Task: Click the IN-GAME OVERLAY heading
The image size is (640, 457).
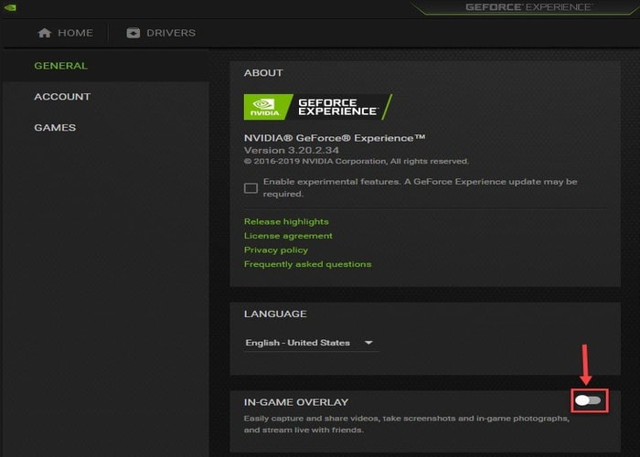Action: [296, 402]
